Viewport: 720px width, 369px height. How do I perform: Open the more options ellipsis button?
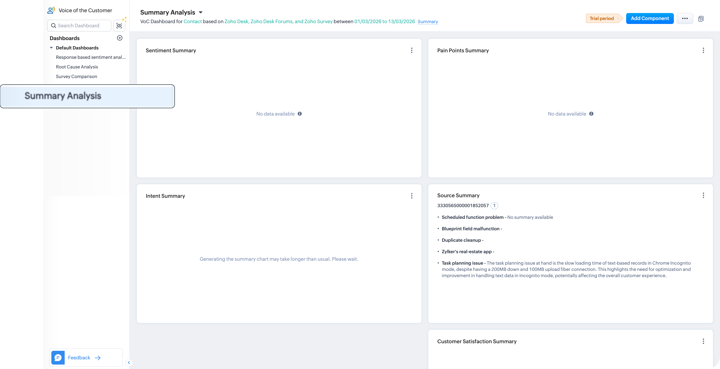click(685, 18)
